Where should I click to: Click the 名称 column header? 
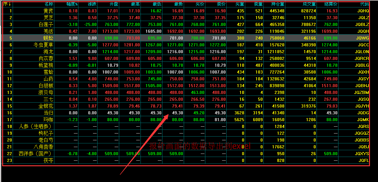(48, 4)
